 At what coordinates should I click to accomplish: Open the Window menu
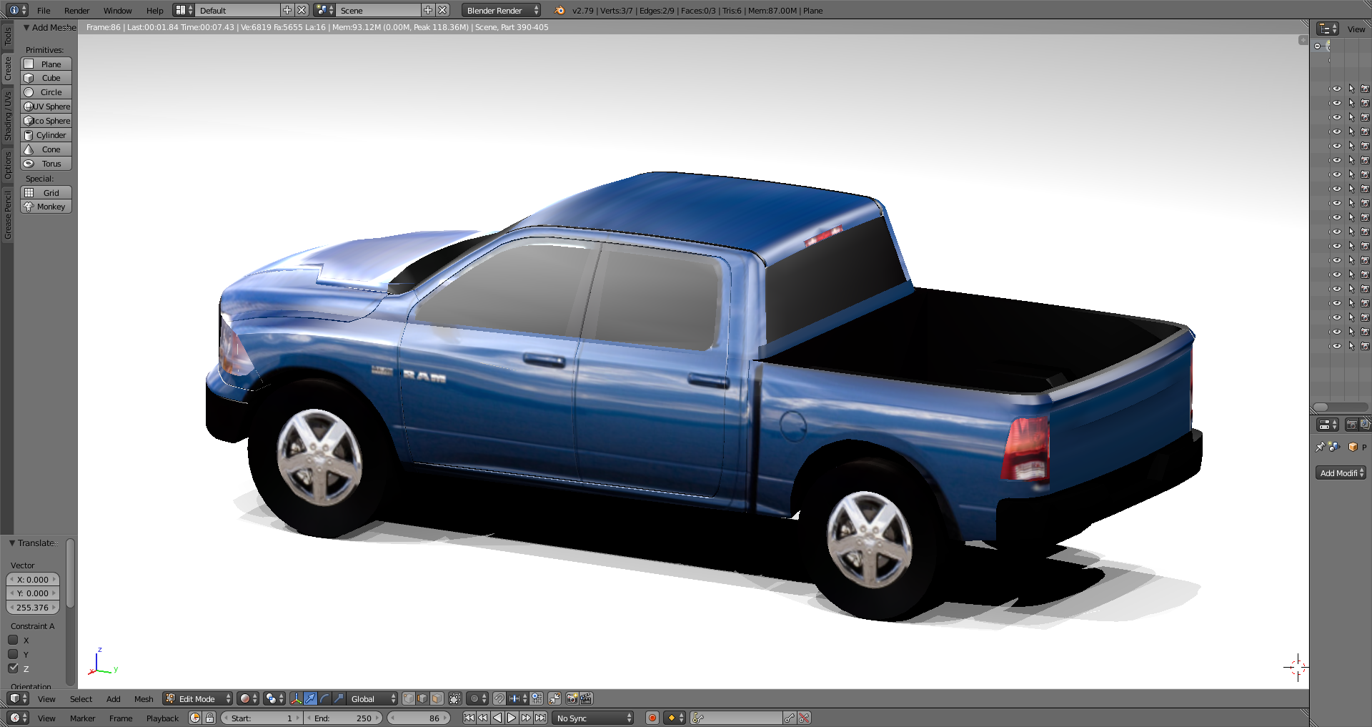point(117,11)
